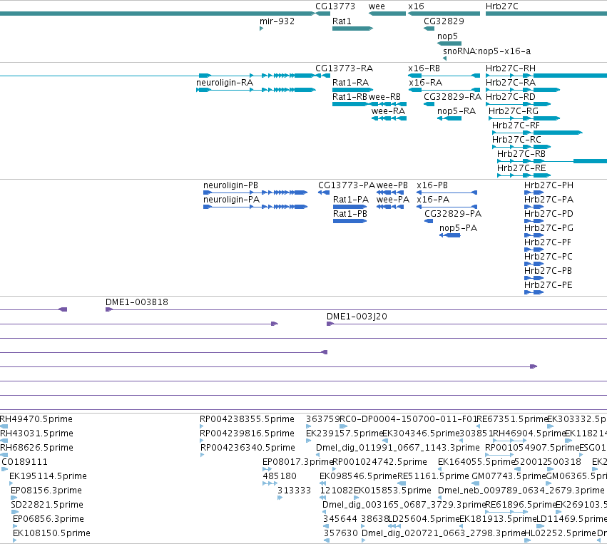Select the wee-PA CDS label

point(392,200)
